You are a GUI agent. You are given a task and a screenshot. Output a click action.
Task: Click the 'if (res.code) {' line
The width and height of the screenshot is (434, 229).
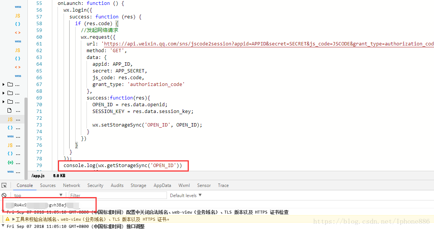point(97,24)
